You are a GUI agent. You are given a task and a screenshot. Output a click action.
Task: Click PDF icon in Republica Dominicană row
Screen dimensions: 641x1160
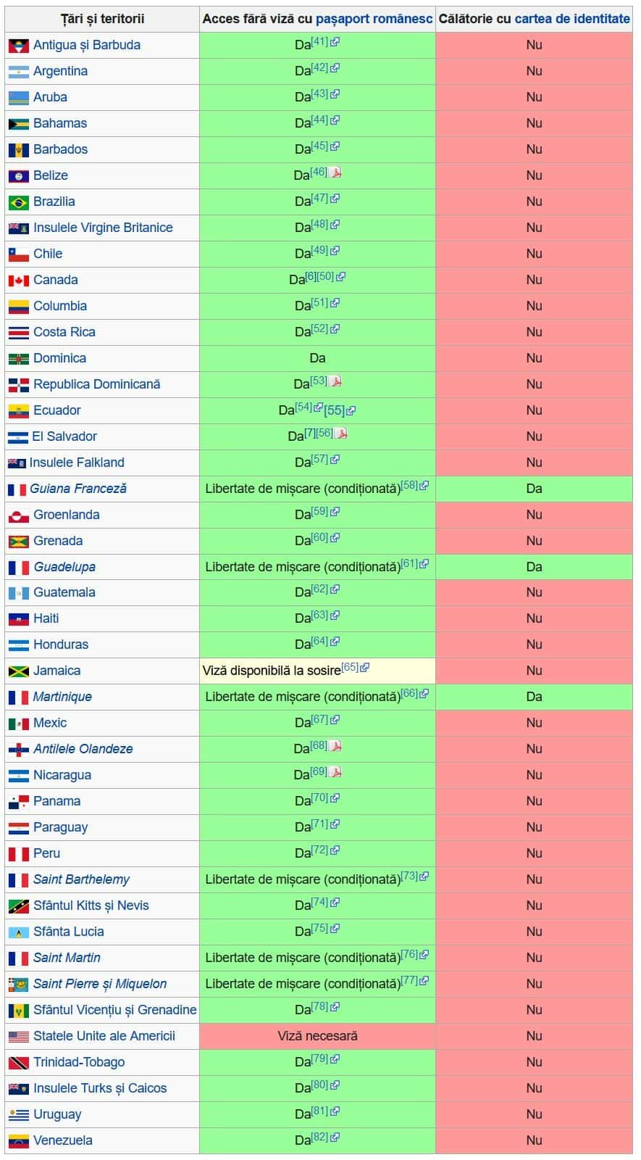336,382
